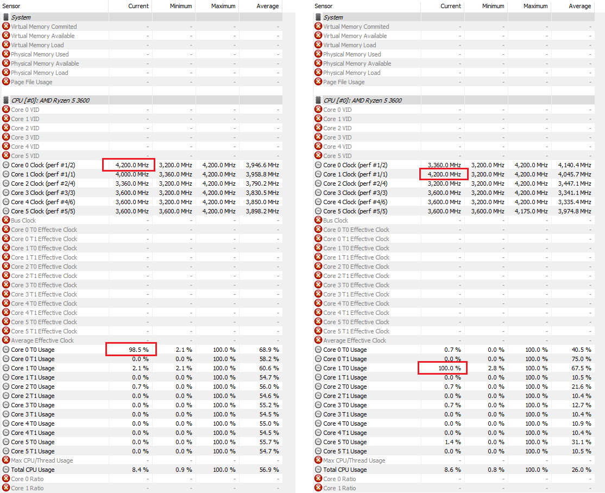Click the highlighted 98.5 % Core 0 T0 Usage value
Image resolution: width=605 pixels, height=493 pixels.
pyautogui.click(x=131, y=350)
